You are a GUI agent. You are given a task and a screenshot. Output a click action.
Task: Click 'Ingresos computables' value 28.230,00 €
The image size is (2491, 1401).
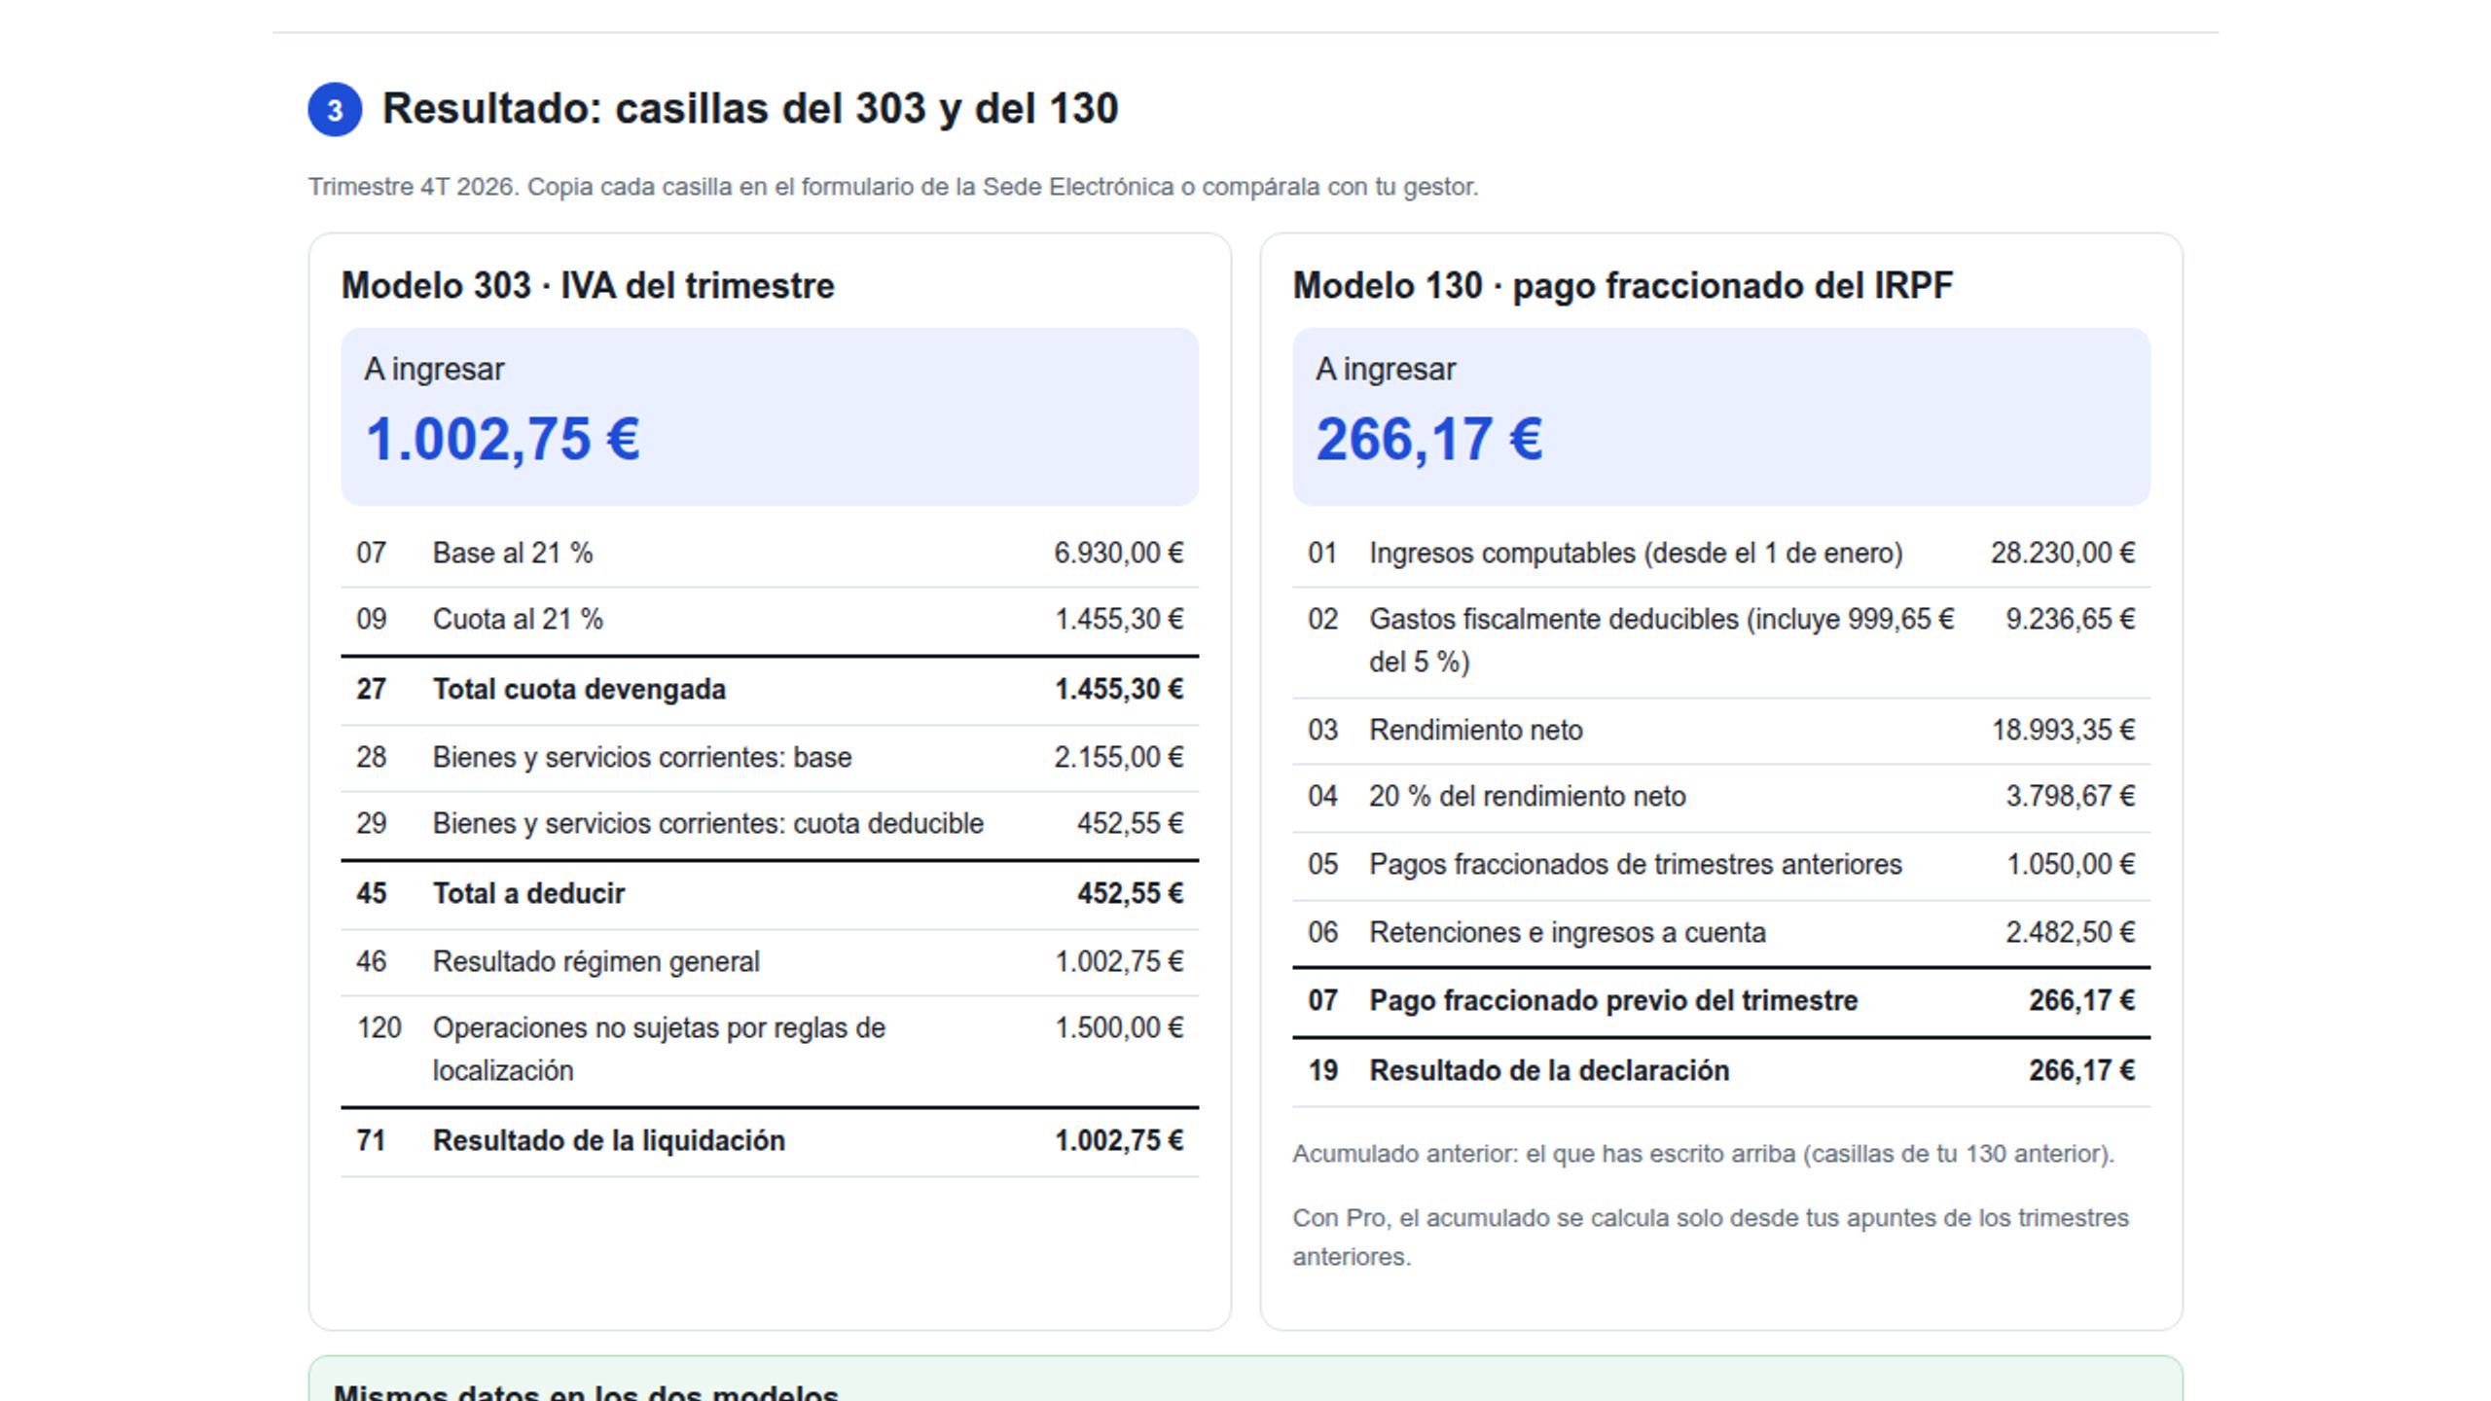(x=2062, y=553)
